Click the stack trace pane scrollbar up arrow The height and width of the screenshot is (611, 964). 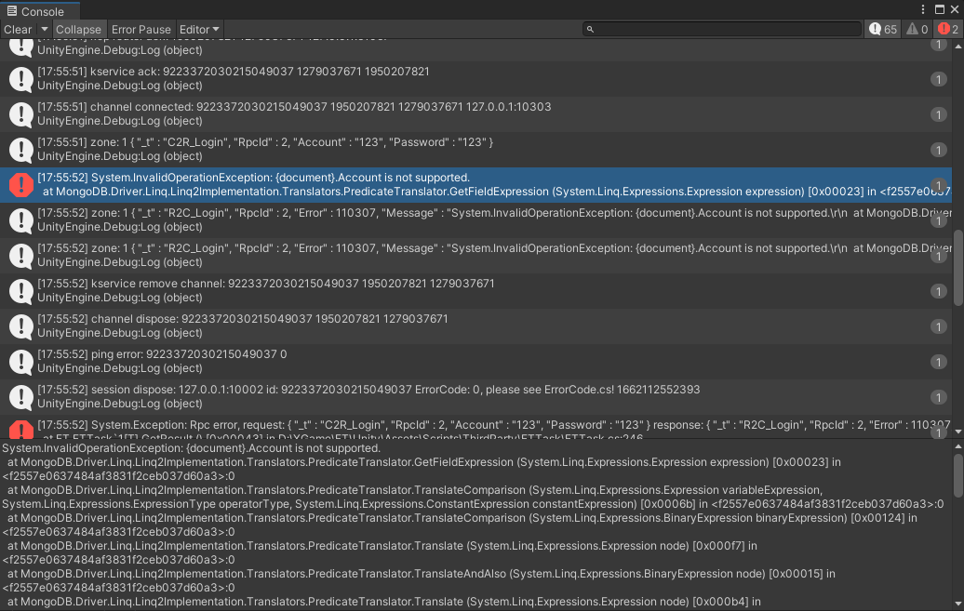(957, 447)
